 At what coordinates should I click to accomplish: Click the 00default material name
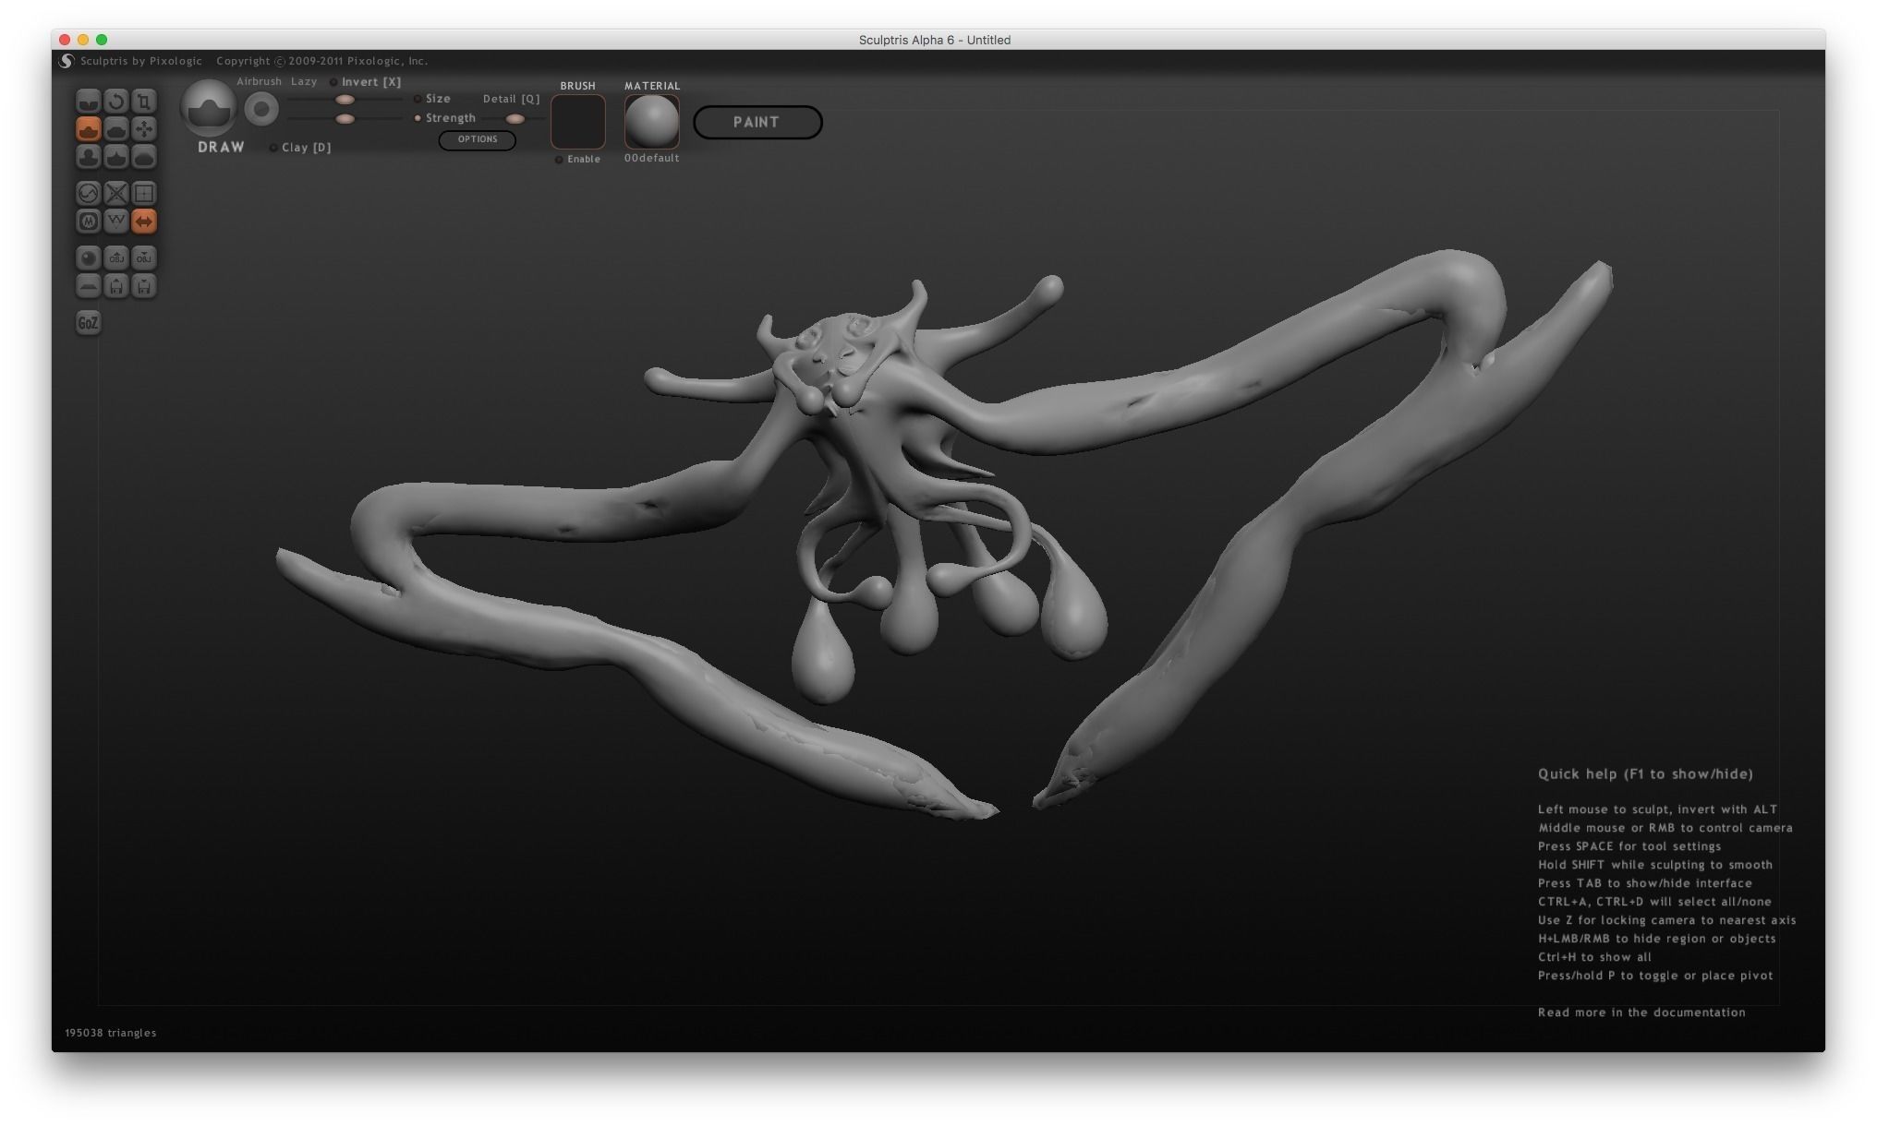(x=651, y=159)
